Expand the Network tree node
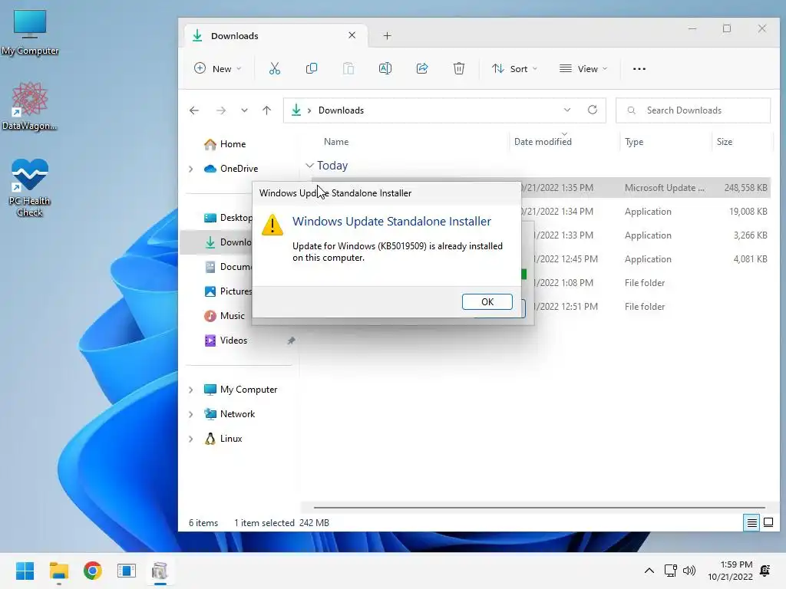Image resolution: width=786 pixels, height=589 pixels. click(x=190, y=414)
